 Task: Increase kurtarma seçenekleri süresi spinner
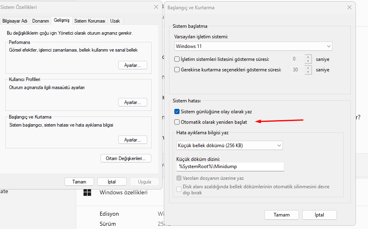308,67
